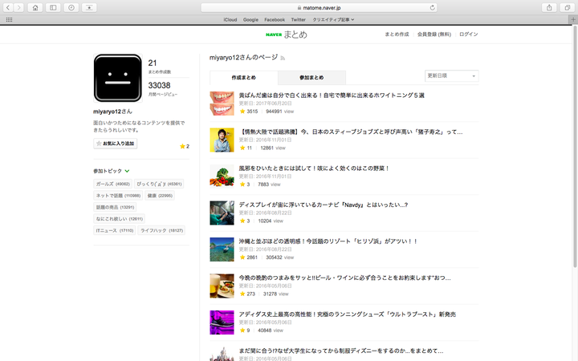Open the 黄ばんだ歯は自分で白く出来る article title
Screen dimensions: 578x361
pos(332,95)
